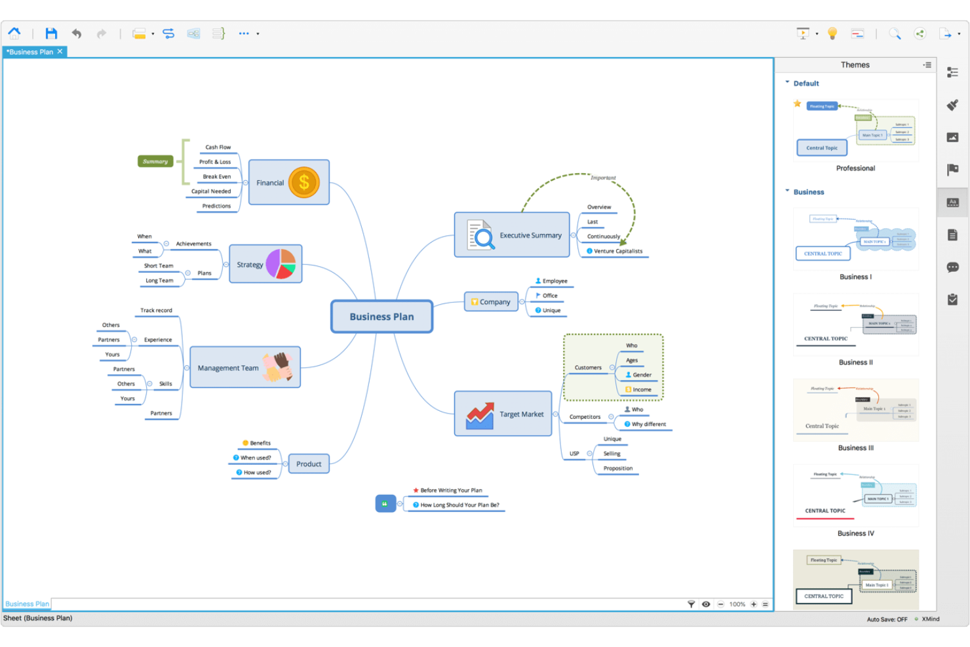Reset to actual size button

(x=766, y=604)
